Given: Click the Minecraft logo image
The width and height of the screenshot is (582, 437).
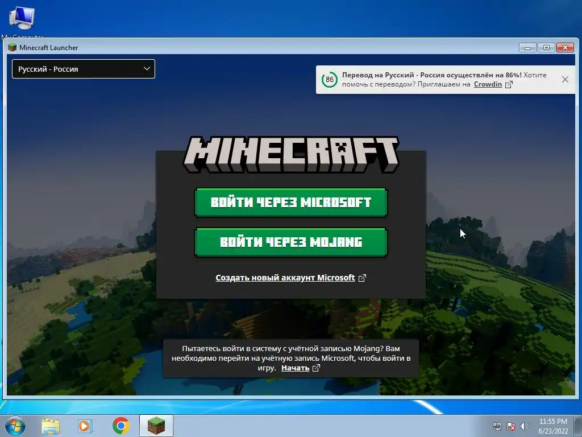Looking at the screenshot, I should click(x=291, y=155).
